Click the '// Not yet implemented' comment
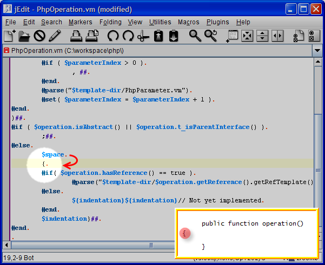The width and height of the screenshot is (325, 265). coord(221,200)
